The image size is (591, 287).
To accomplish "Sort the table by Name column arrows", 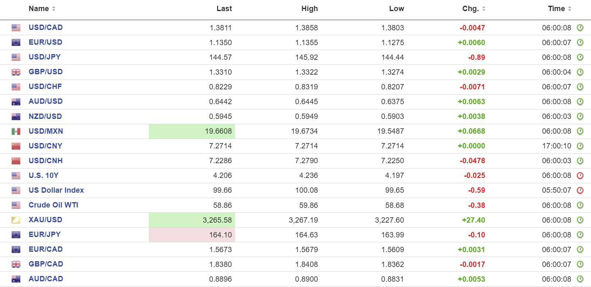I will (x=54, y=9).
